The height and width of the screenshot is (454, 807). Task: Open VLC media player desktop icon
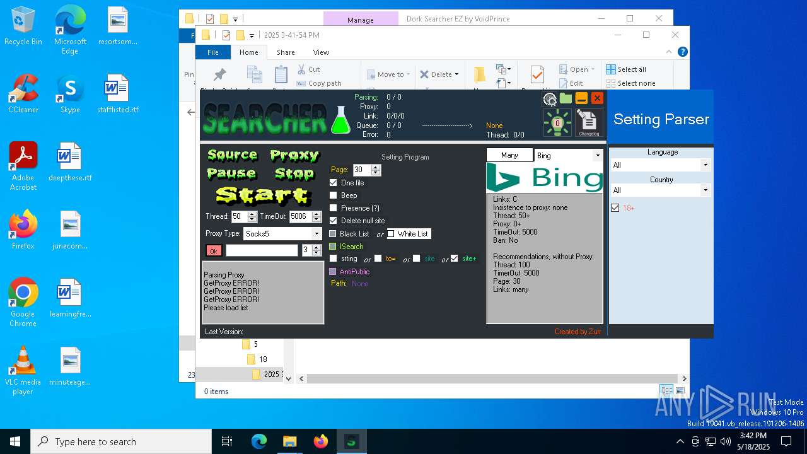(x=23, y=371)
